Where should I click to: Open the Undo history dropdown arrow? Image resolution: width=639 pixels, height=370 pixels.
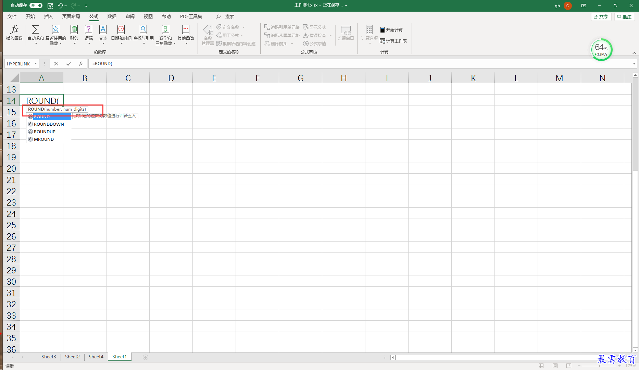coord(66,5)
